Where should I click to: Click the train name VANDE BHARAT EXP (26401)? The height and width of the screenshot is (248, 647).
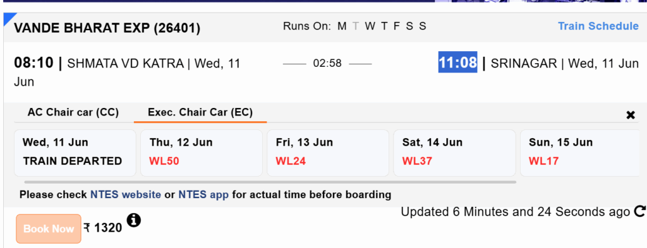click(x=107, y=28)
